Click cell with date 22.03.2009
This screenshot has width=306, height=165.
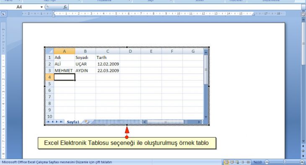[x=108, y=71]
